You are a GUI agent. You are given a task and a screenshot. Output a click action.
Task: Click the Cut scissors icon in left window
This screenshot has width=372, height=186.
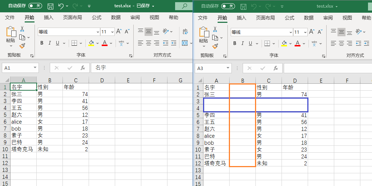click(x=22, y=29)
